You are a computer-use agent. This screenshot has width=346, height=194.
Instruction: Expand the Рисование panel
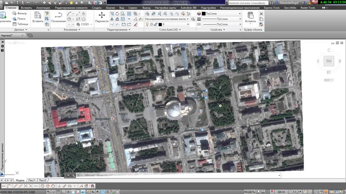(x=72, y=30)
